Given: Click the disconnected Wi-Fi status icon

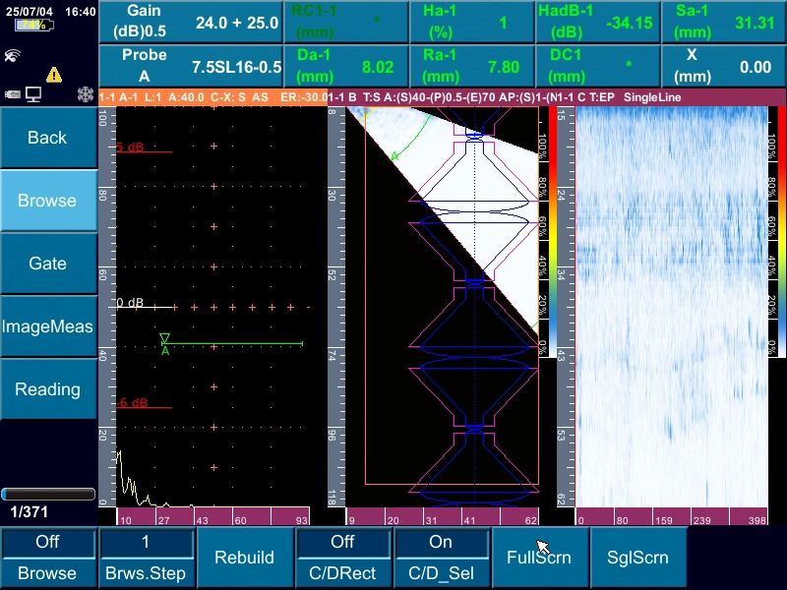Looking at the screenshot, I should (12, 54).
